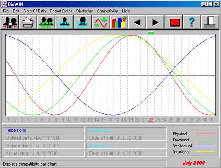Image resolution: width=221 pixels, height=168 pixels.
Task: Click the green day marker above chart
Action: tap(151, 33)
